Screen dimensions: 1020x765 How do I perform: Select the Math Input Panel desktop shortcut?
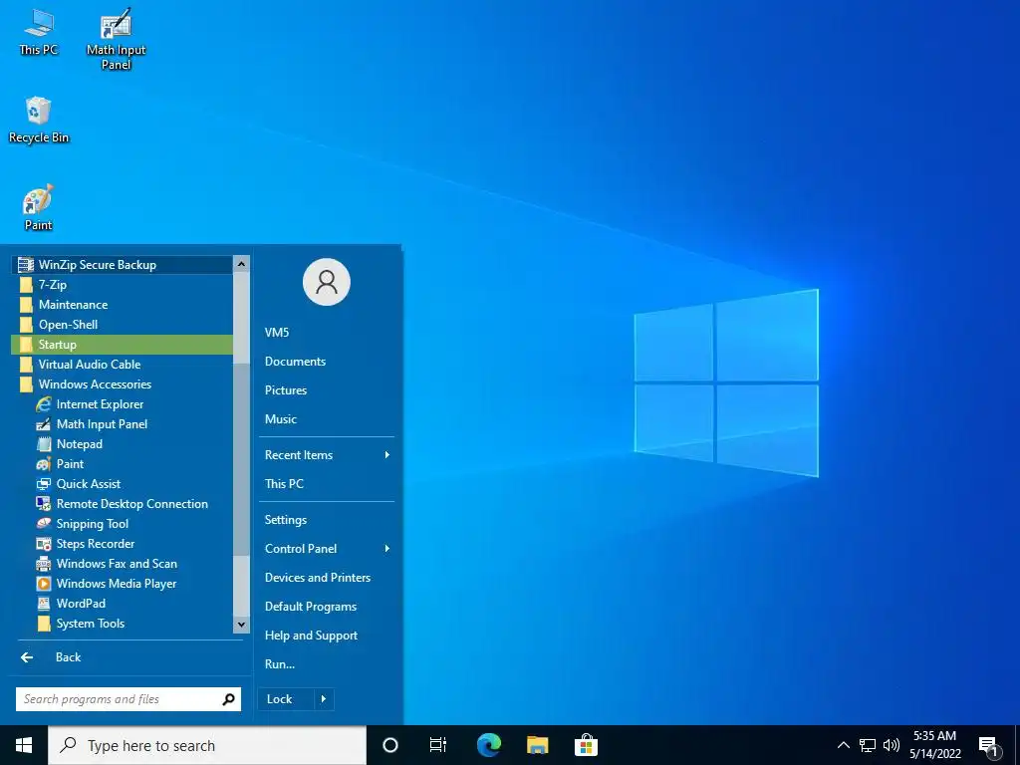116,39
